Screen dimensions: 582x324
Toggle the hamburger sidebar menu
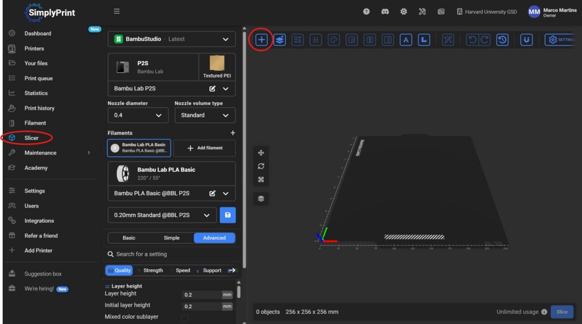pyautogui.click(x=117, y=11)
